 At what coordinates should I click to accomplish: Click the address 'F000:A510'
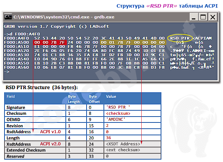[x=16, y=46]
